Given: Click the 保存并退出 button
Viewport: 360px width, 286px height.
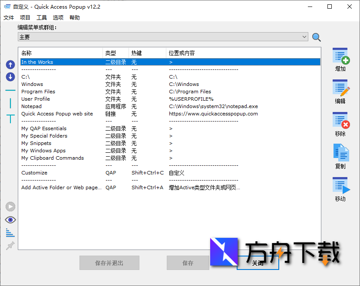Looking at the screenshot, I should [109, 263].
